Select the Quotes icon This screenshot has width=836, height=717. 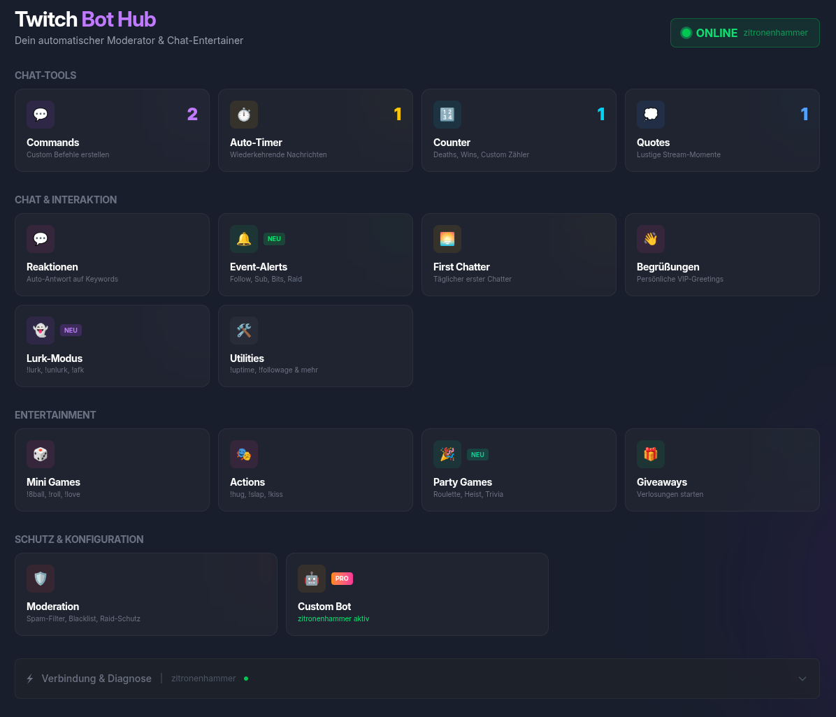tap(651, 114)
